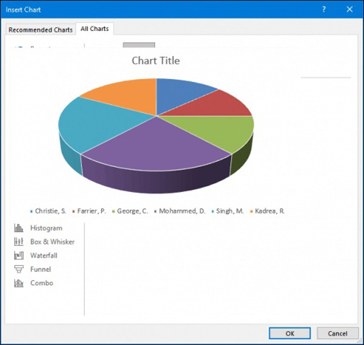Choose the Funnel label
Viewport: 364px width, 345px height.
[41, 269]
